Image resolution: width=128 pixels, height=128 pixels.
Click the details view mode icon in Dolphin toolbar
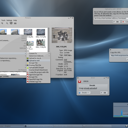coord(2,23)
